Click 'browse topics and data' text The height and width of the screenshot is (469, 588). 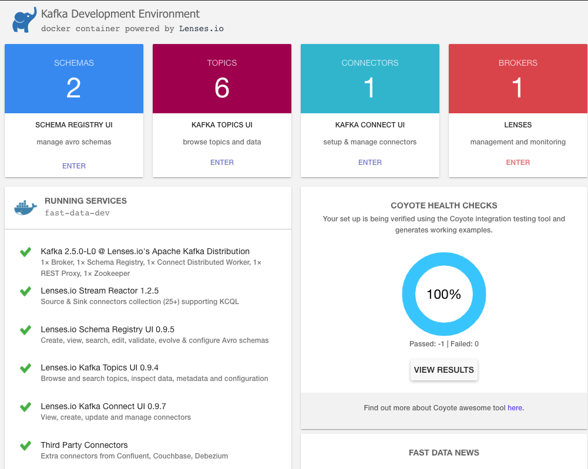(222, 142)
